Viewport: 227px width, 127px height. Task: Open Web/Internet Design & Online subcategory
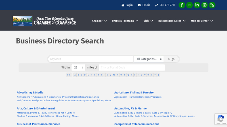pos(33,100)
